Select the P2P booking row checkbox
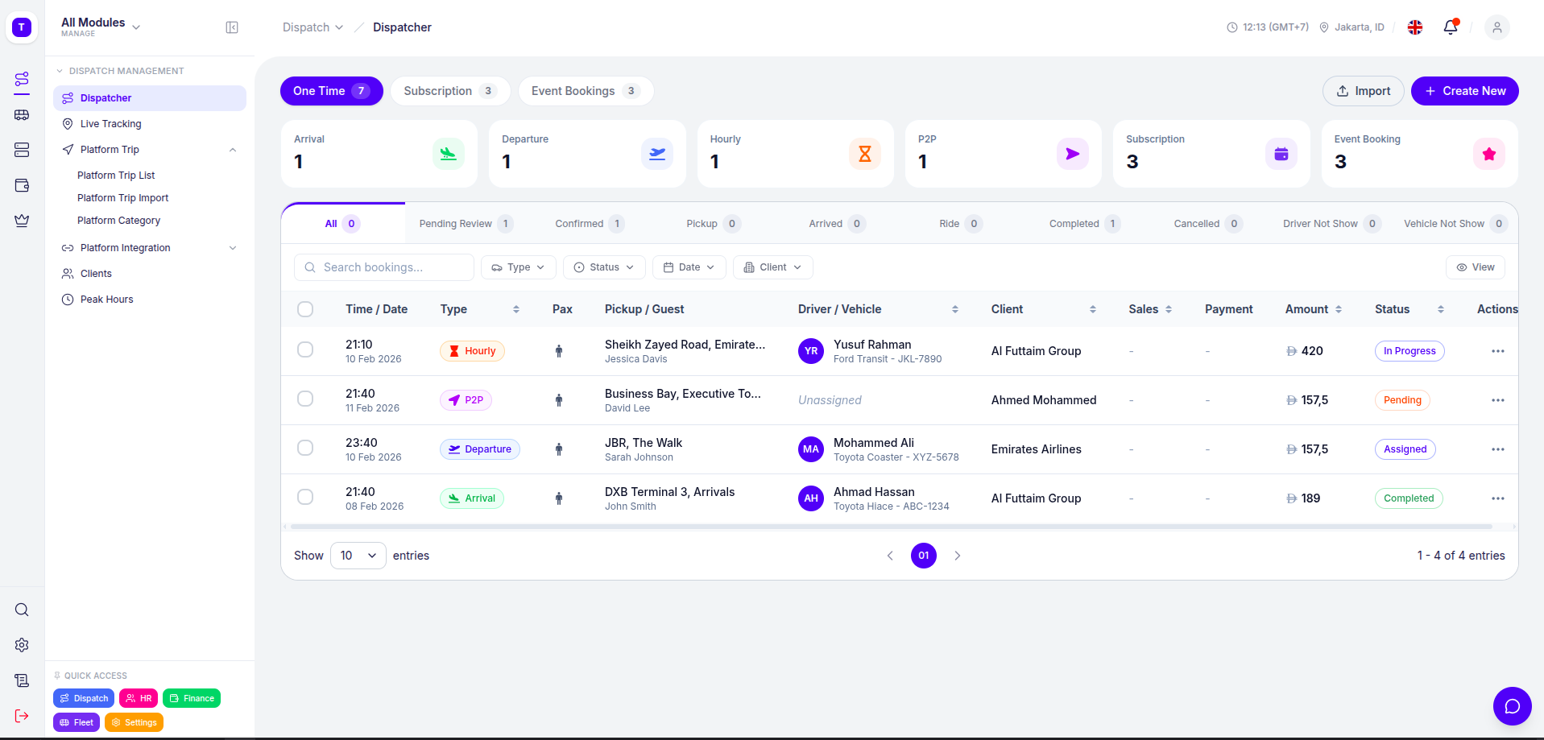1544x740 pixels. click(x=305, y=399)
